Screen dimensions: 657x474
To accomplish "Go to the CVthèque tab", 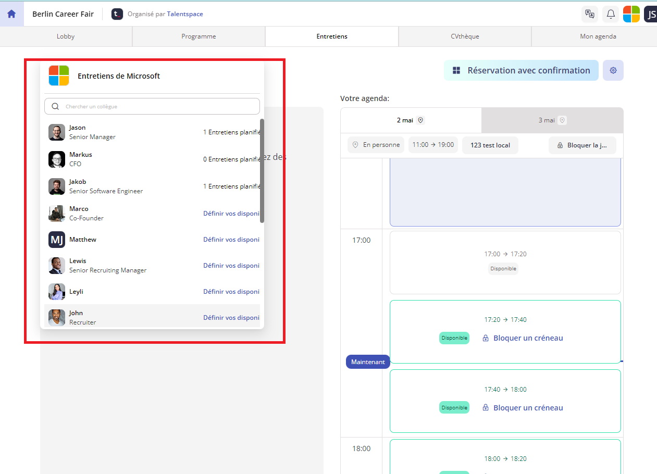I will (465, 36).
